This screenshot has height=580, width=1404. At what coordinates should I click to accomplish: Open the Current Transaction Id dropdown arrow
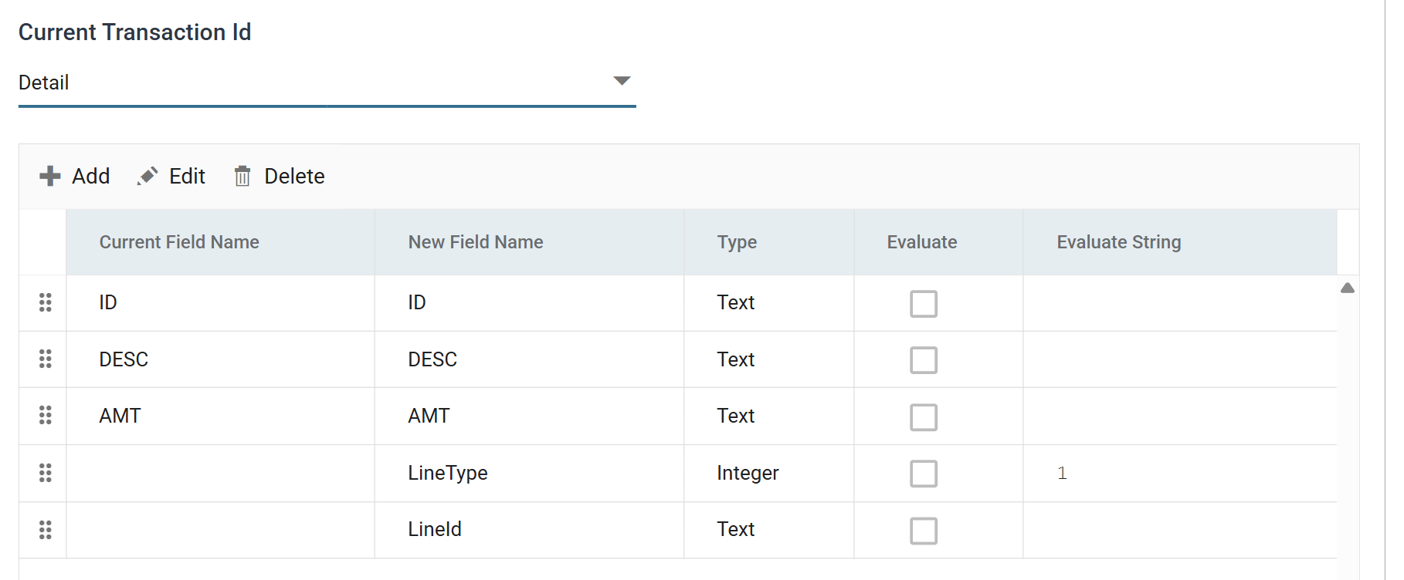click(x=622, y=81)
